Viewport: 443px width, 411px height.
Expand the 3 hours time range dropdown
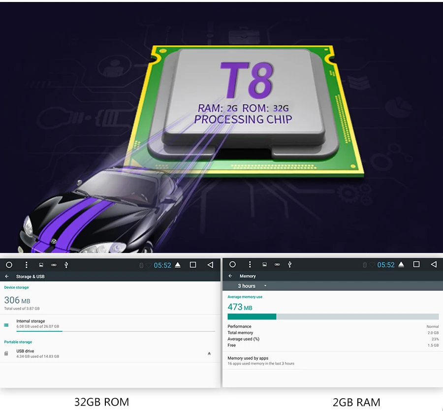[x=252, y=286]
